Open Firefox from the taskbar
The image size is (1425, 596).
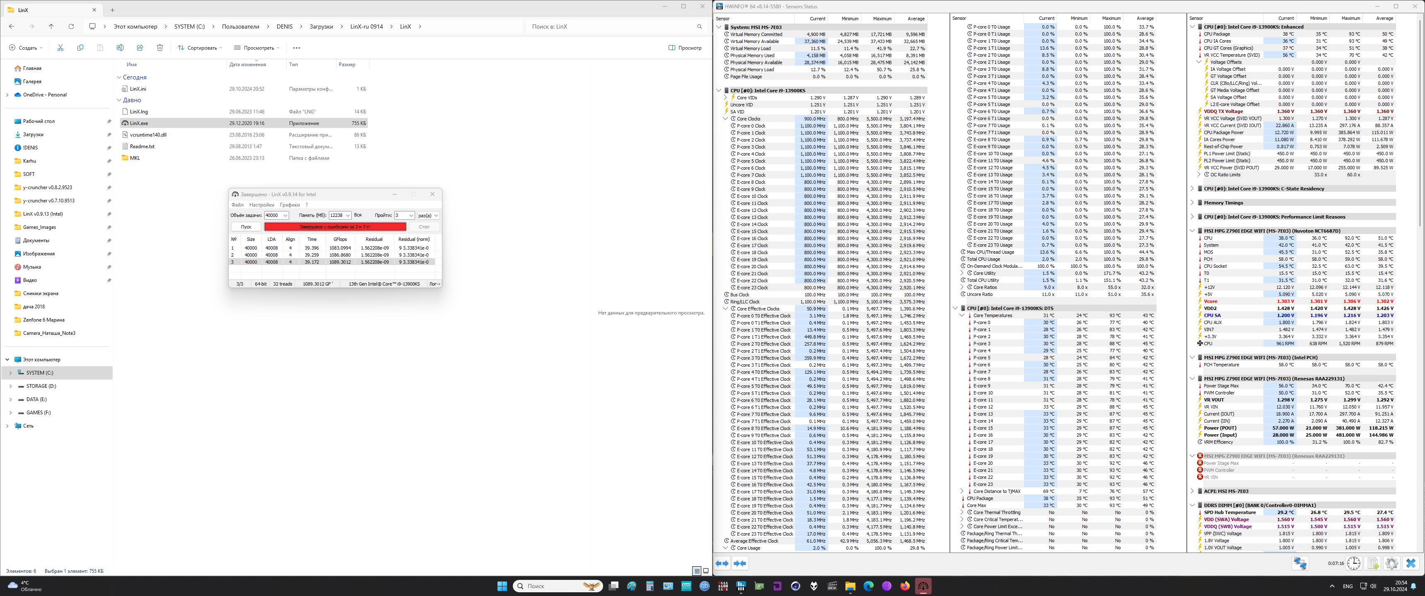click(904, 586)
